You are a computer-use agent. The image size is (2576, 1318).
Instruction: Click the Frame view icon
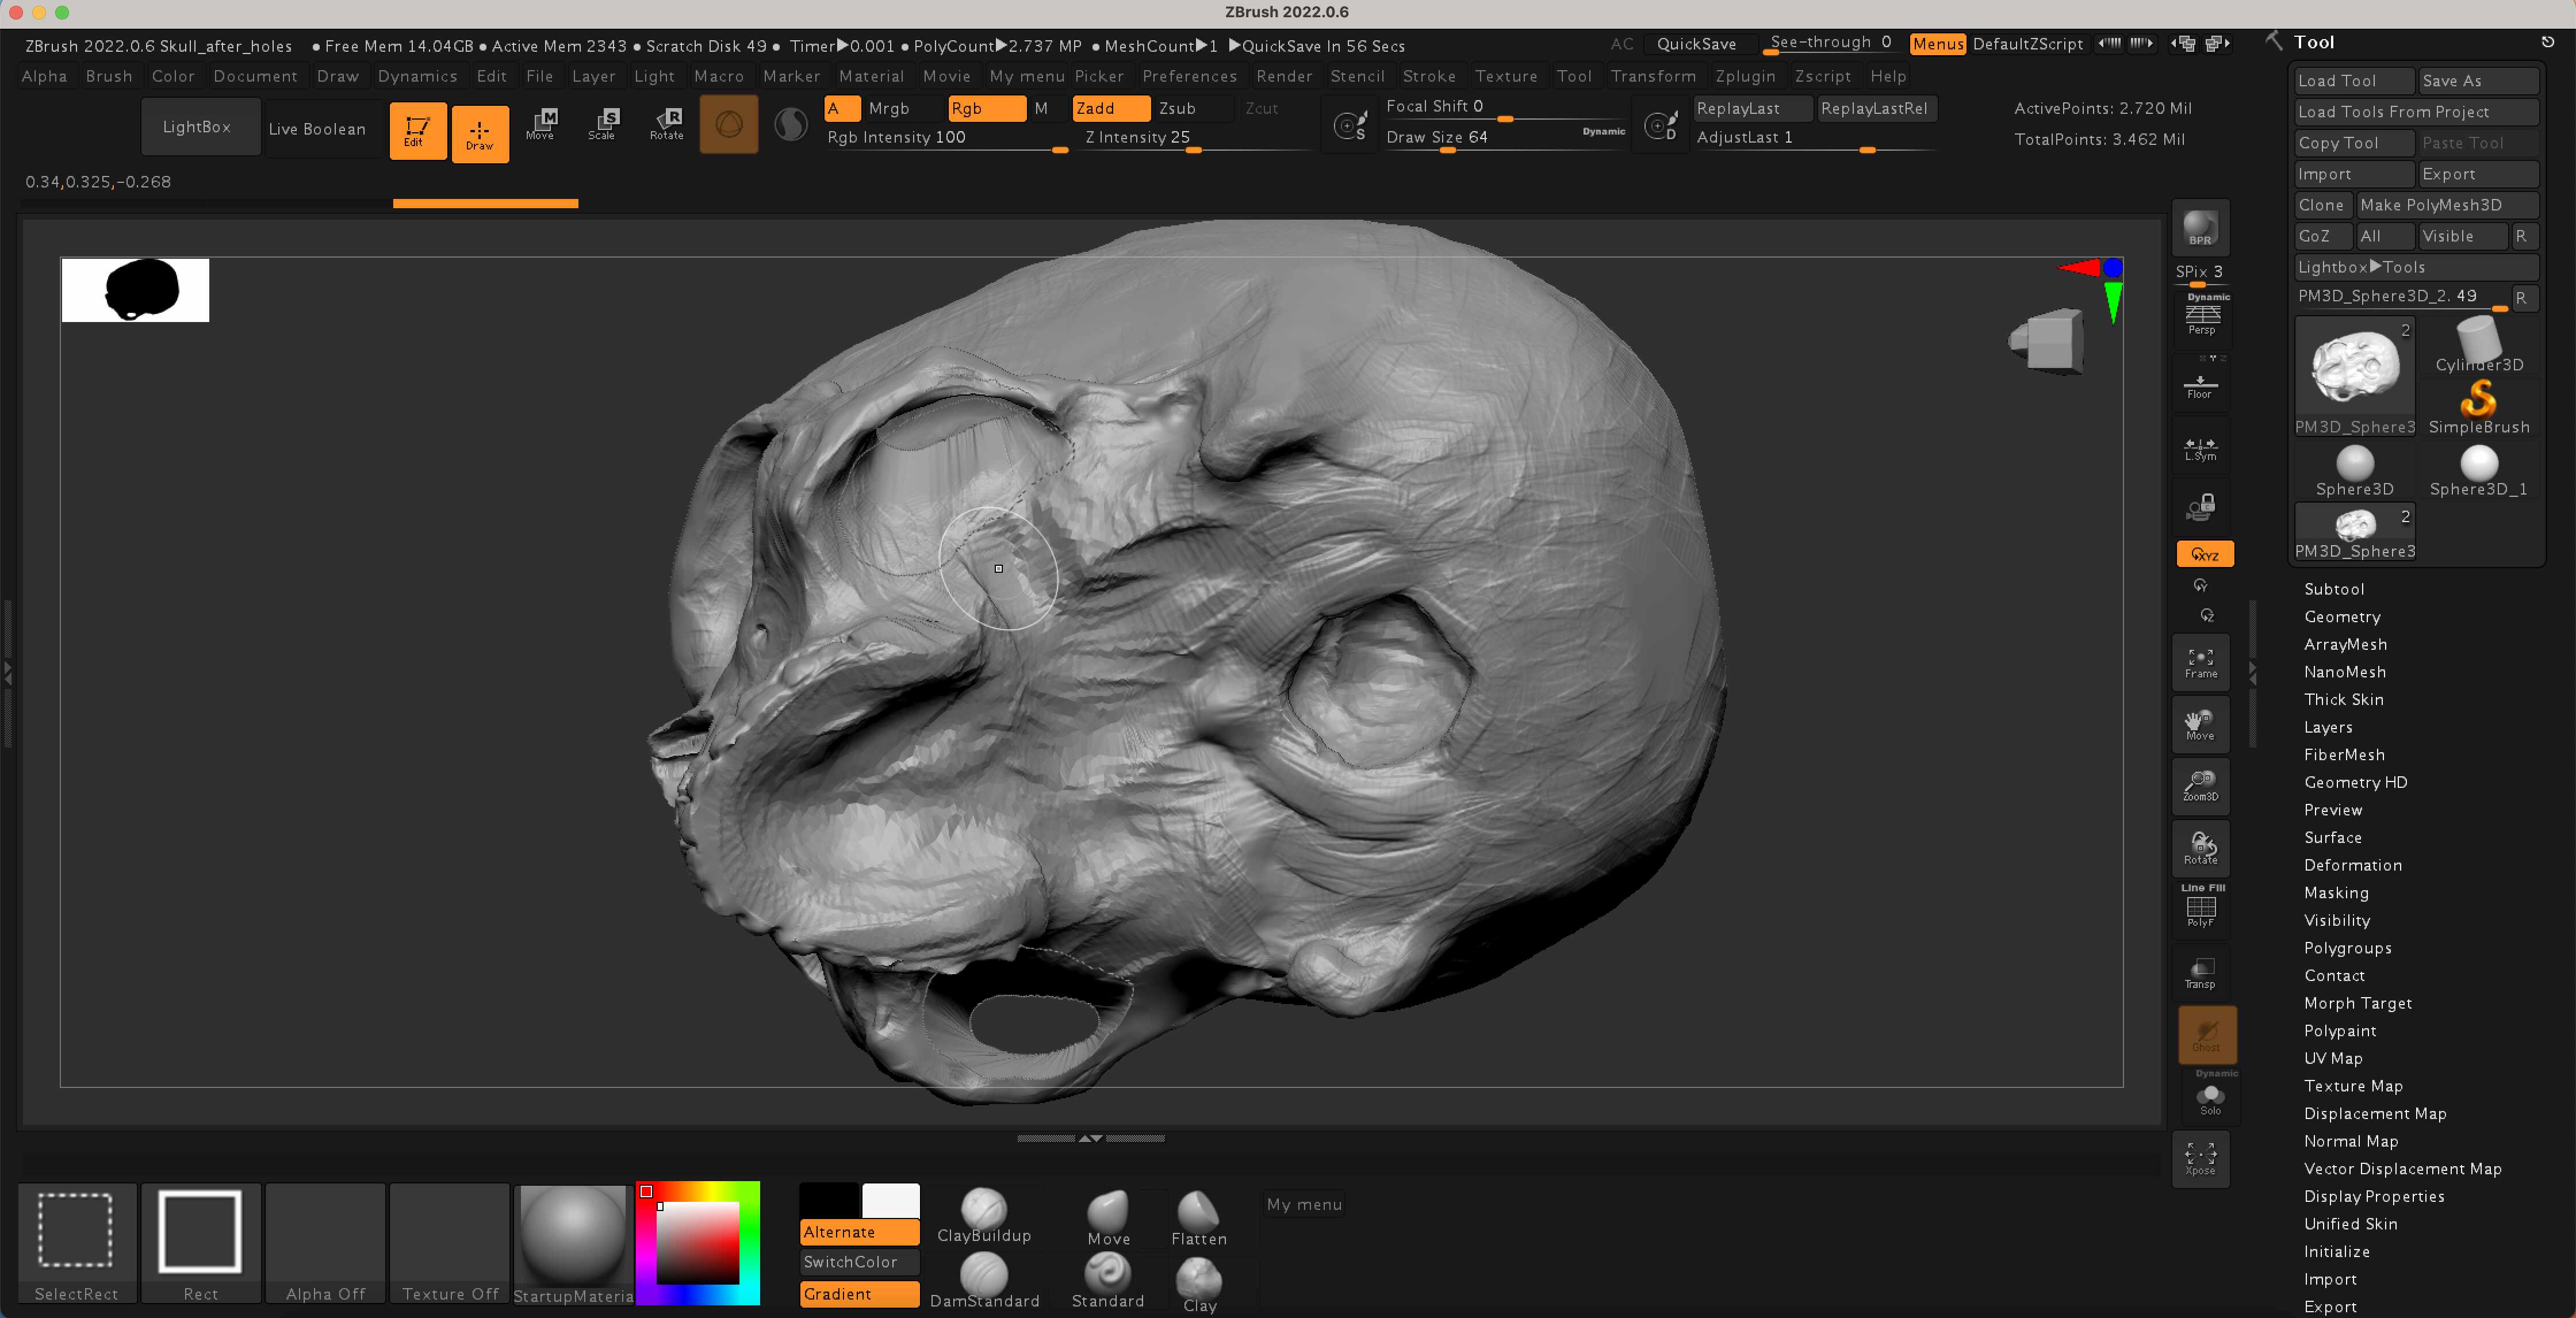(2201, 662)
